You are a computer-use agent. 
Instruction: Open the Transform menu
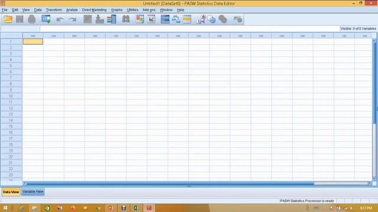[x=54, y=10]
